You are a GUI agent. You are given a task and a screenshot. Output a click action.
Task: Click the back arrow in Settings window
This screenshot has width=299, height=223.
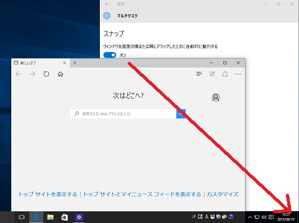107,4
